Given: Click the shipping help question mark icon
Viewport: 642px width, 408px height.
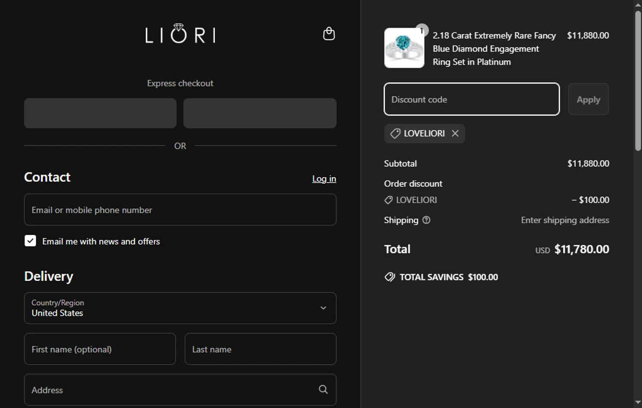Looking at the screenshot, I should (426, 220).
